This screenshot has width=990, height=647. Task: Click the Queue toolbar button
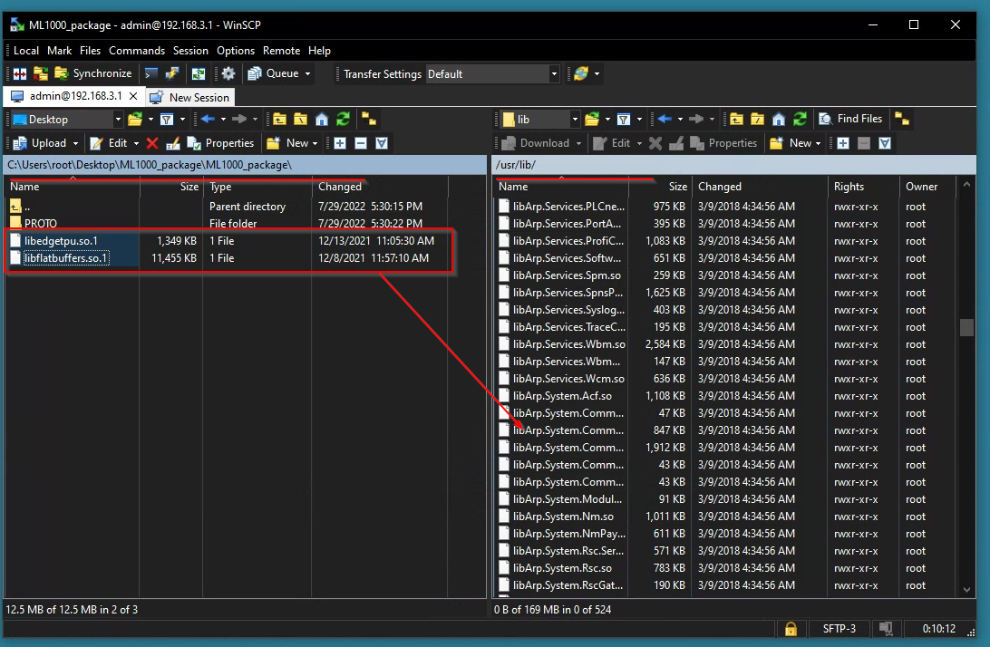pos(274,73)
